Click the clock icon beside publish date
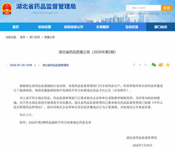 (x=7, y=65)
